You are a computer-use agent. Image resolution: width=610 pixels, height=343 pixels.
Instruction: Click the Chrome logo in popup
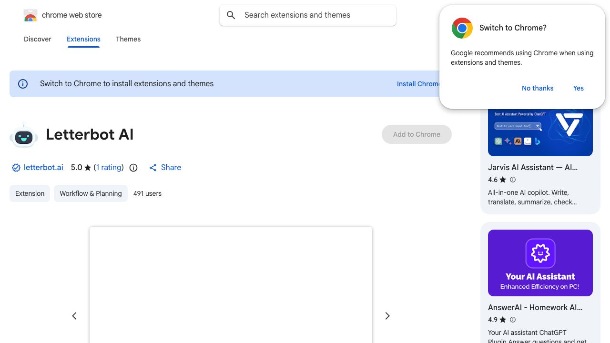tap(462, 28)
